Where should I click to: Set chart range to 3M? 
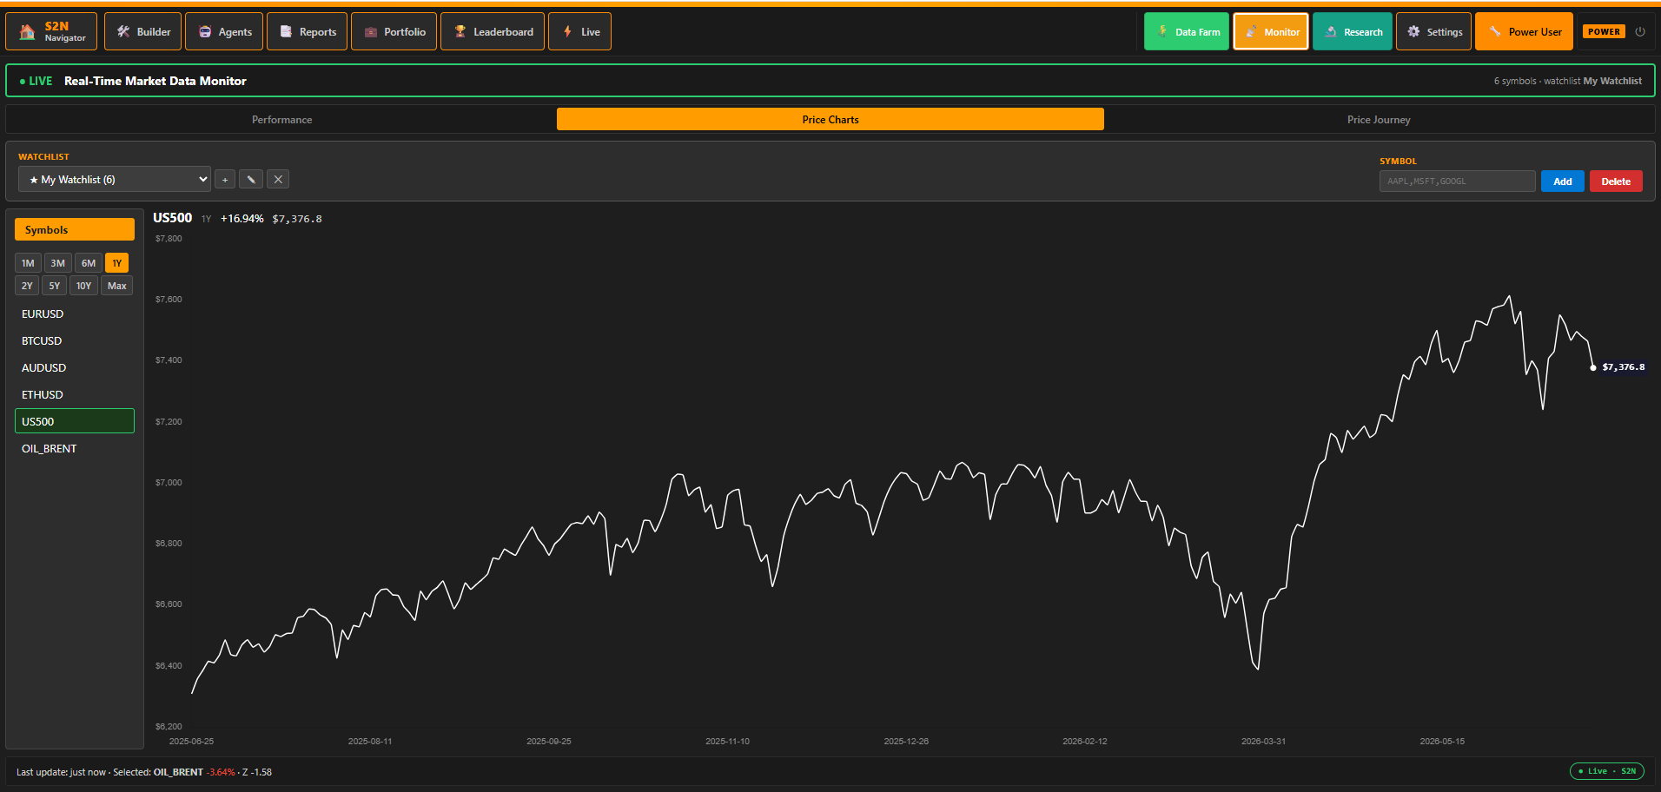[x=57, y=262]
